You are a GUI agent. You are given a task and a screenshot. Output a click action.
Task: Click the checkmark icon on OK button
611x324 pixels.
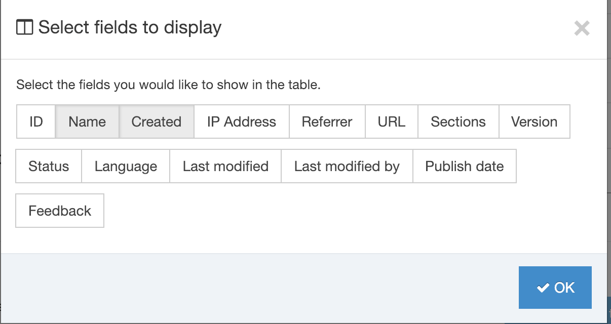point(543,288)
